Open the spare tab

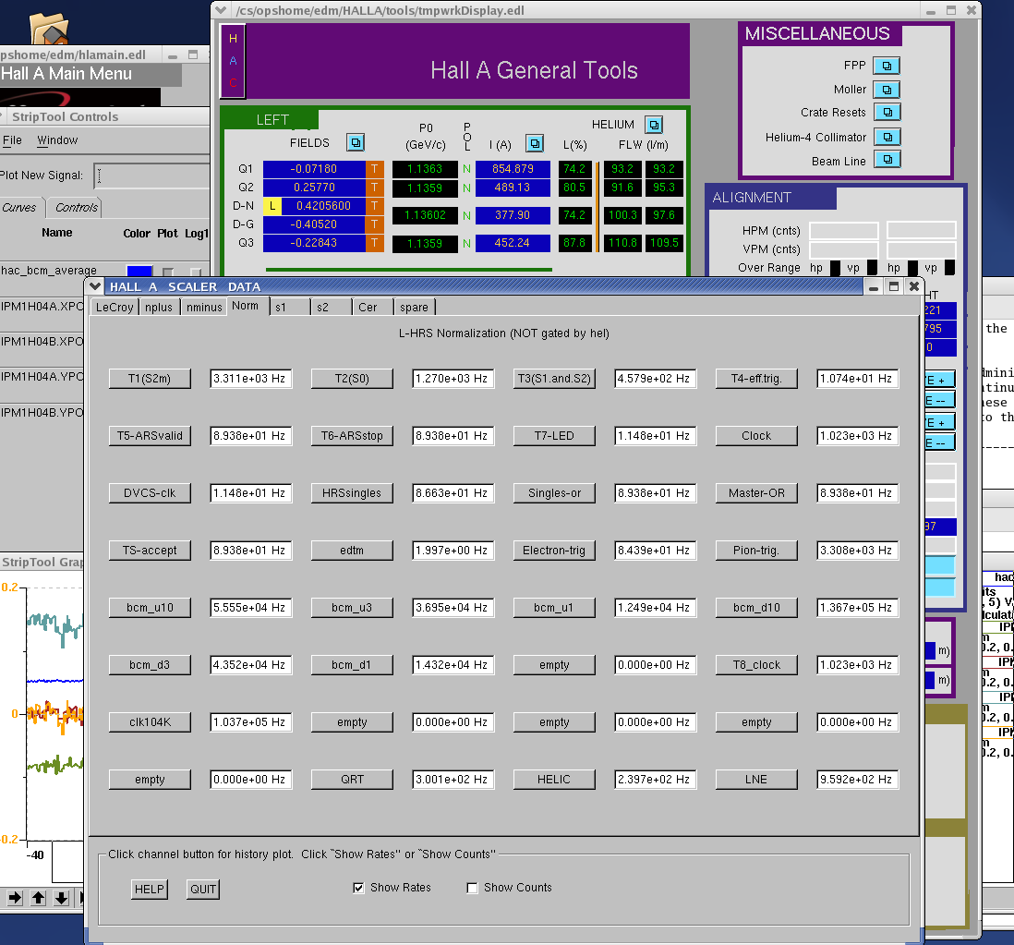point(415,308)
